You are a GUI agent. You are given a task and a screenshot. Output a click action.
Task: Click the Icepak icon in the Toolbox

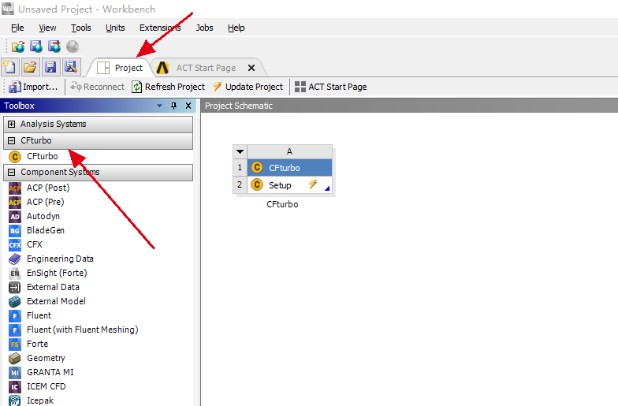[14, 400]
